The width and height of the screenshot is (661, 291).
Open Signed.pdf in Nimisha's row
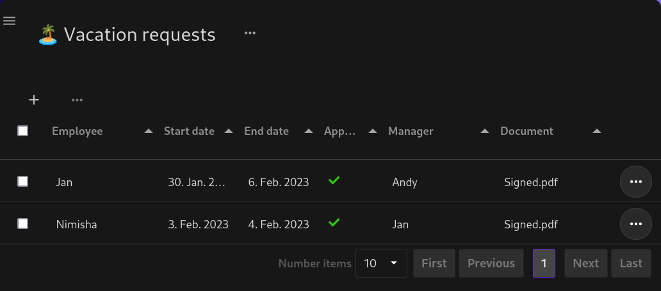tap(531, 224)
